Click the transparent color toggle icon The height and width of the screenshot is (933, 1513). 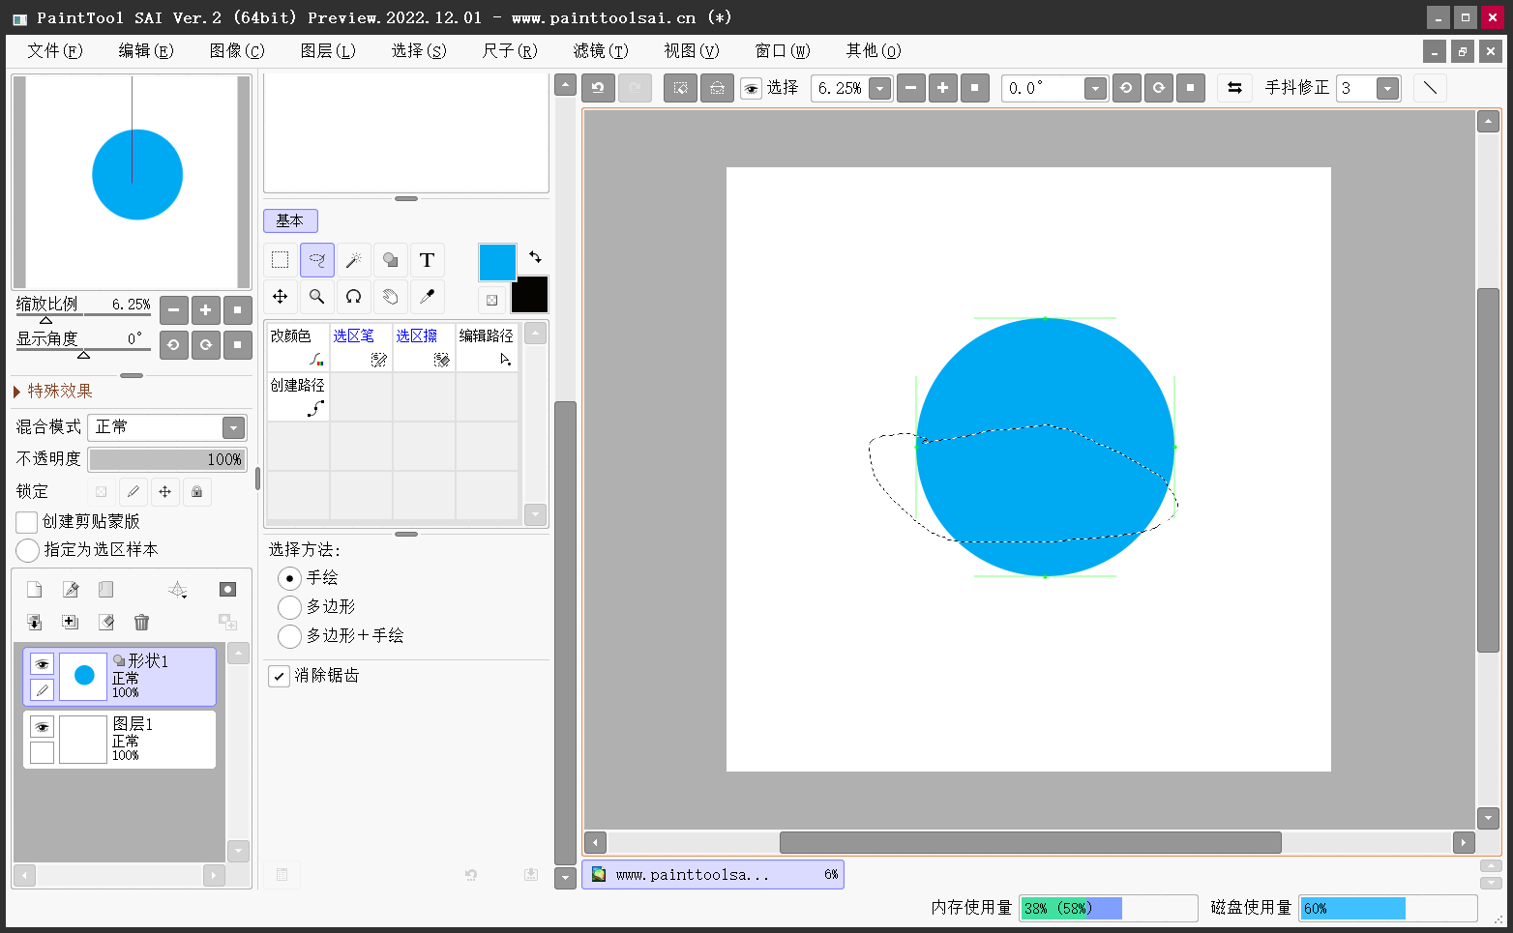click(x=491, y=300)
